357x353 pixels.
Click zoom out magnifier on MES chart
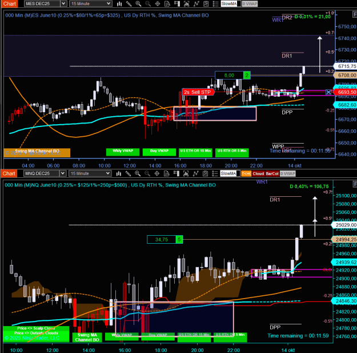click(148, 3)
